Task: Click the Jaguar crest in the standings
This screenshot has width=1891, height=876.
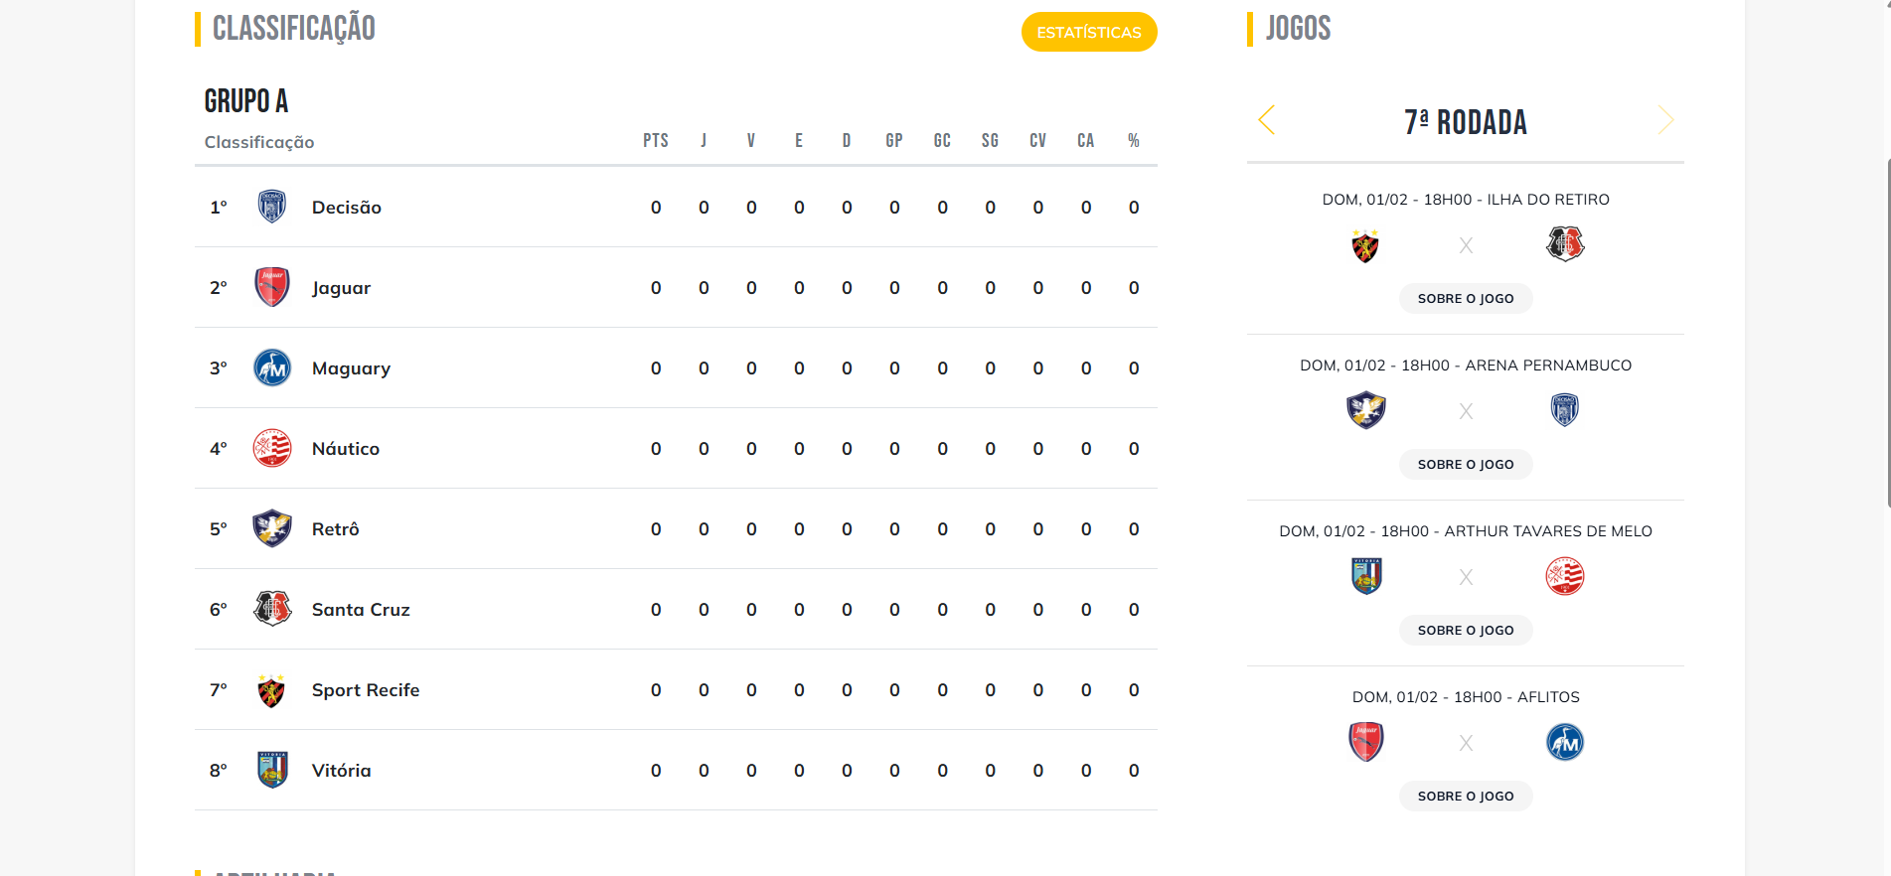Action: 271,287
